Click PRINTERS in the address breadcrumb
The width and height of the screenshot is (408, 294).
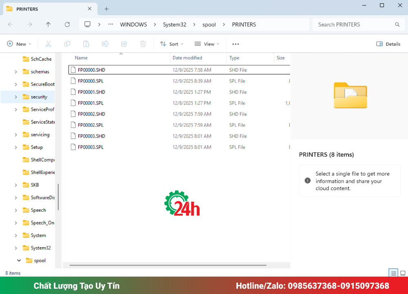coord(244,24)
